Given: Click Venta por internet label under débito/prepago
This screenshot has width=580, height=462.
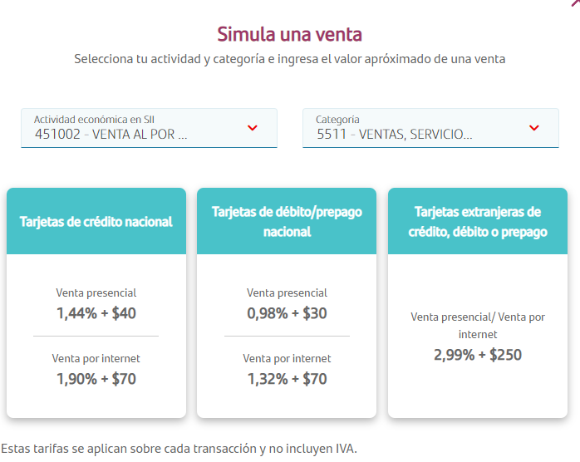Looking at the screenshot, I should click(287, 359).
